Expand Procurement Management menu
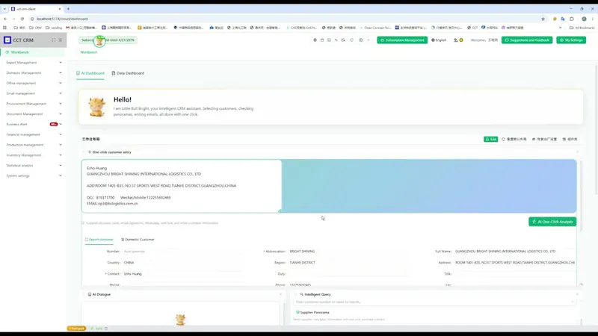 point(33,104)
